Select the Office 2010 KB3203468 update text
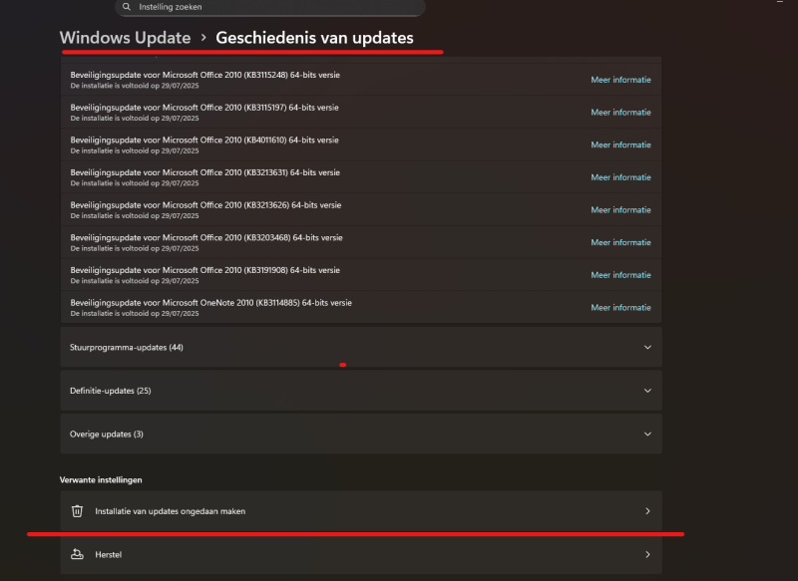 pos(206,237)
